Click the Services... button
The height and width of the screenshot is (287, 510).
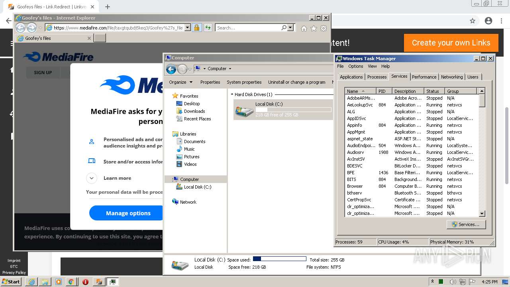pyautogui.click(x=466, y=224)
